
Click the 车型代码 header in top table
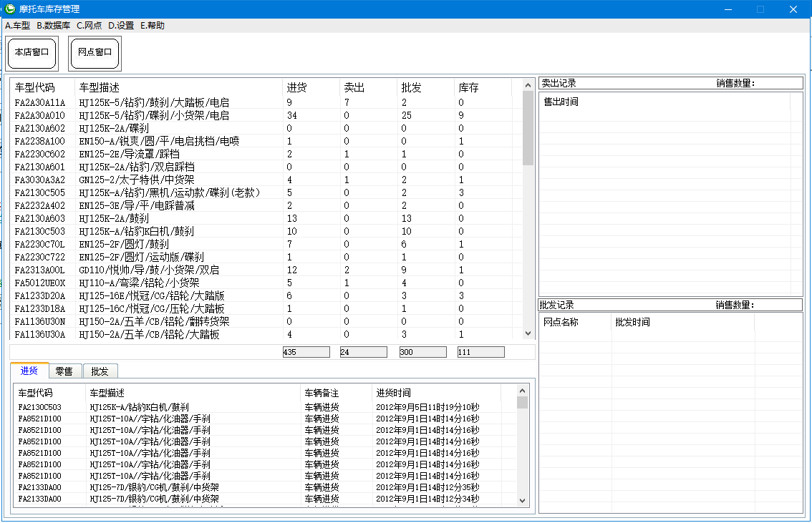(x=34, y=88)
